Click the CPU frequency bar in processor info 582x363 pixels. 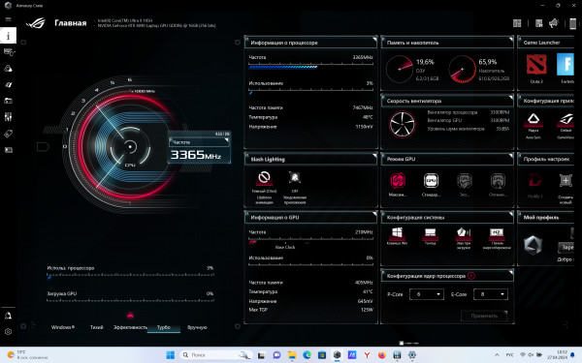click(x=310, y=67)
